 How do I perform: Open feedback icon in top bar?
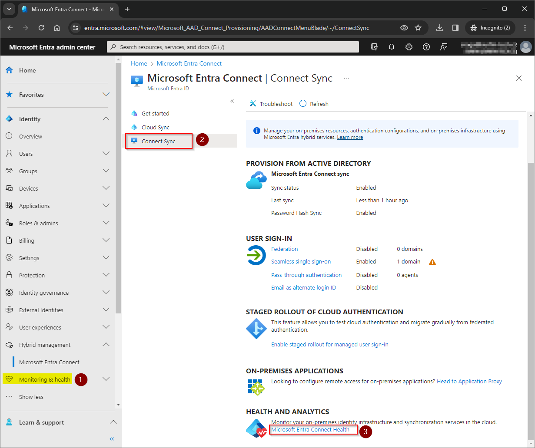444,47
